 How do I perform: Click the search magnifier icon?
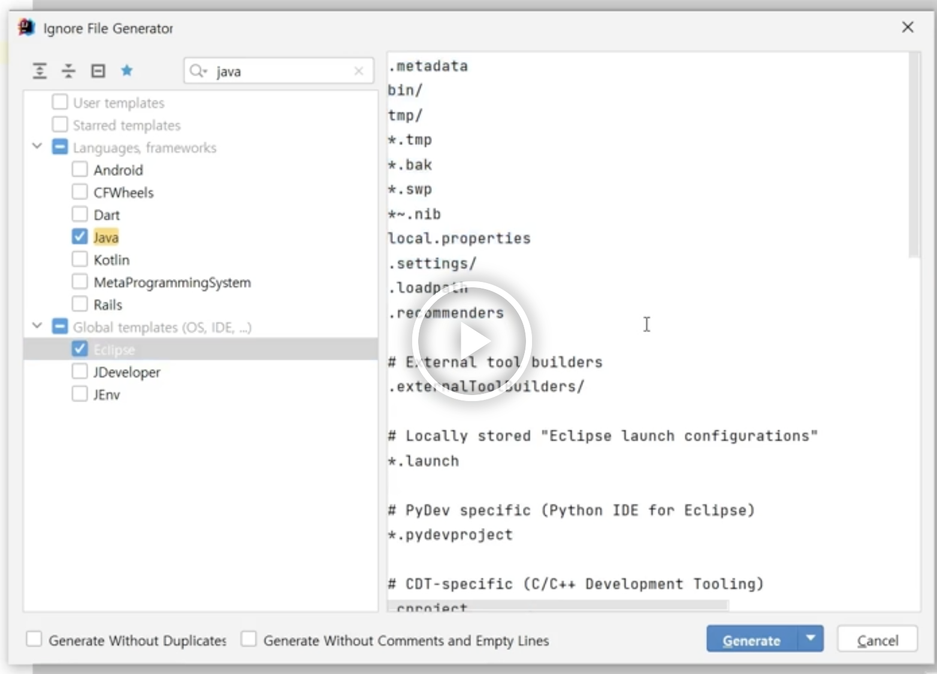198,71
